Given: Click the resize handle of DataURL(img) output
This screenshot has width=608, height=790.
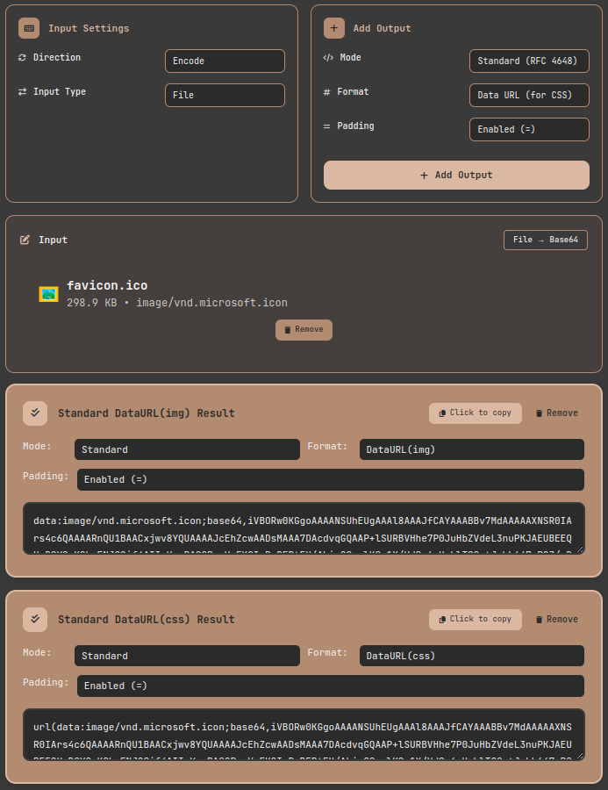Looking at the screenshot, I should coord(580,549).
